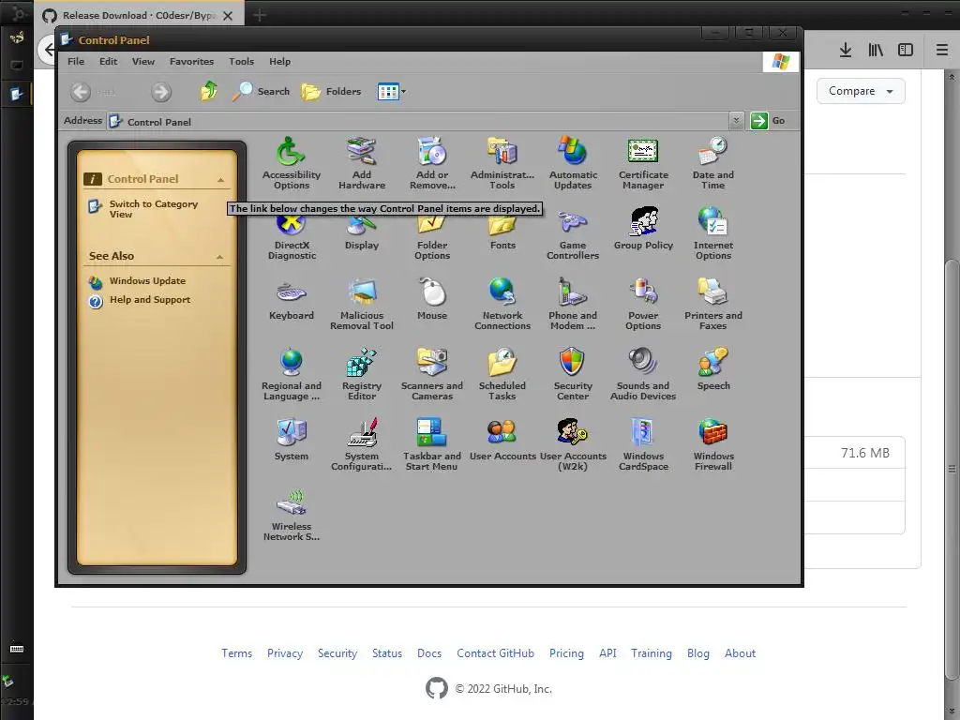This screenshot has width=960, height=720.
Task: Open Scanners and Cameras
Action: coord(432,375)
